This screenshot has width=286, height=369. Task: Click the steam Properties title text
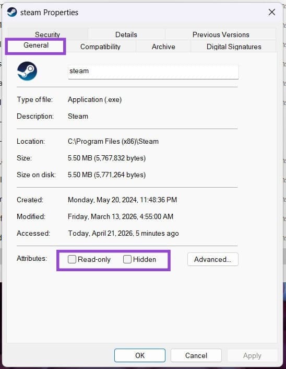click(50, 12)
